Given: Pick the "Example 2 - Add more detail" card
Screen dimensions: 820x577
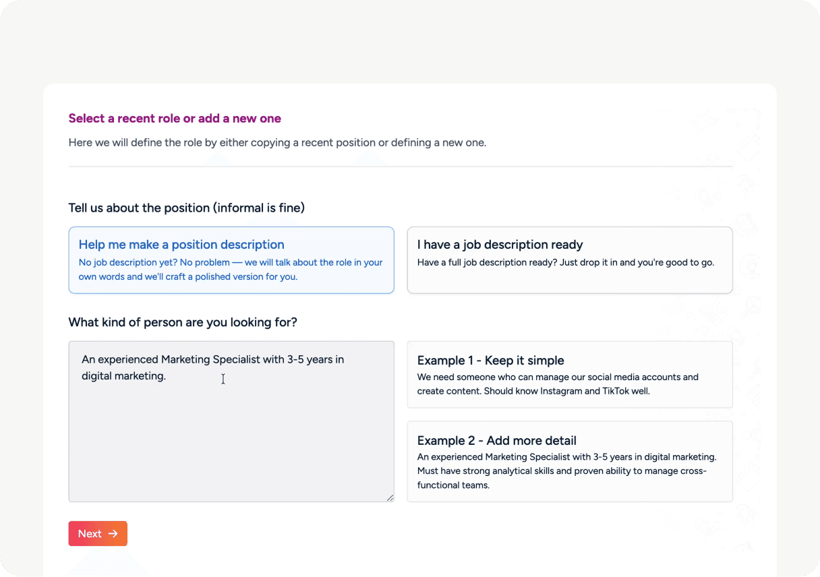Looking at the screenshot, I should coord(496,441).
